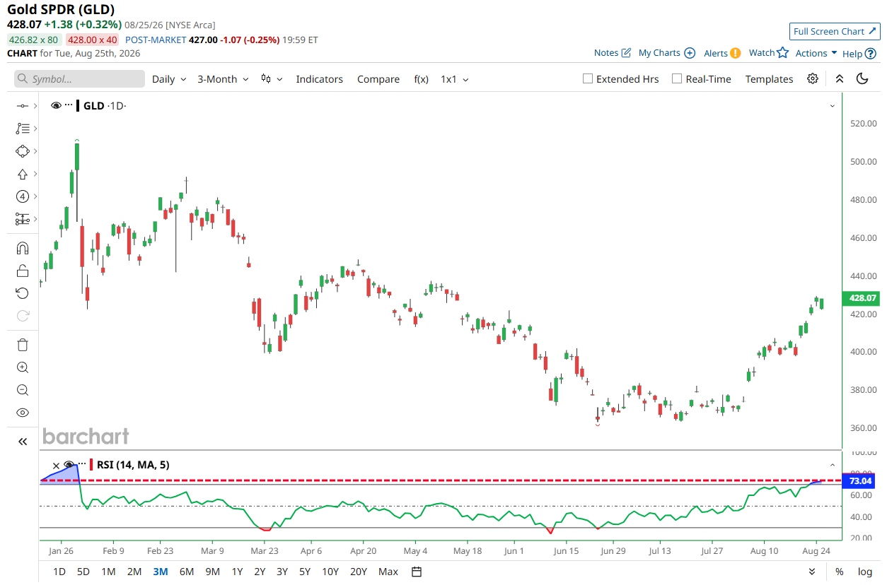887x585 pixels.
Task: Collapse the main price pane chevron
Action: point(833,106)
